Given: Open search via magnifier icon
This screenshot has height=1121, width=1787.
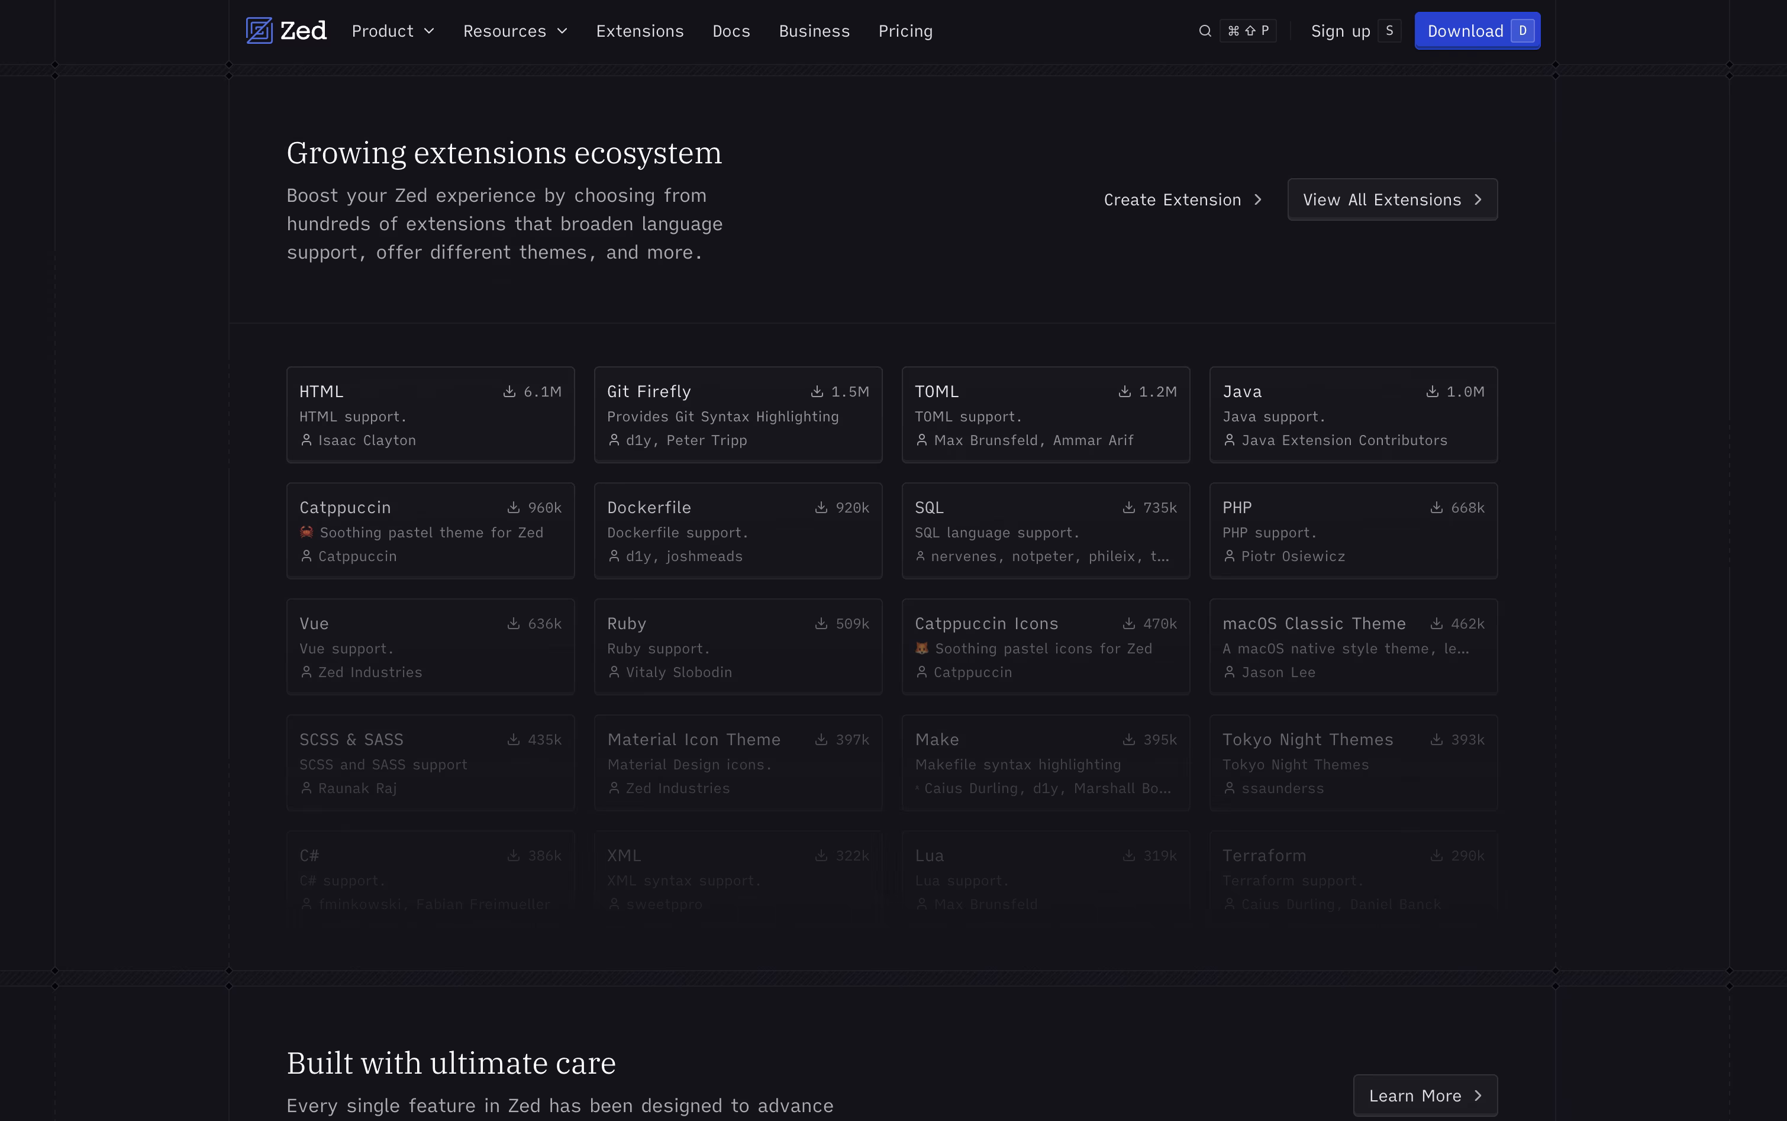Looking at the screenshot, I should pos(1205,31).
